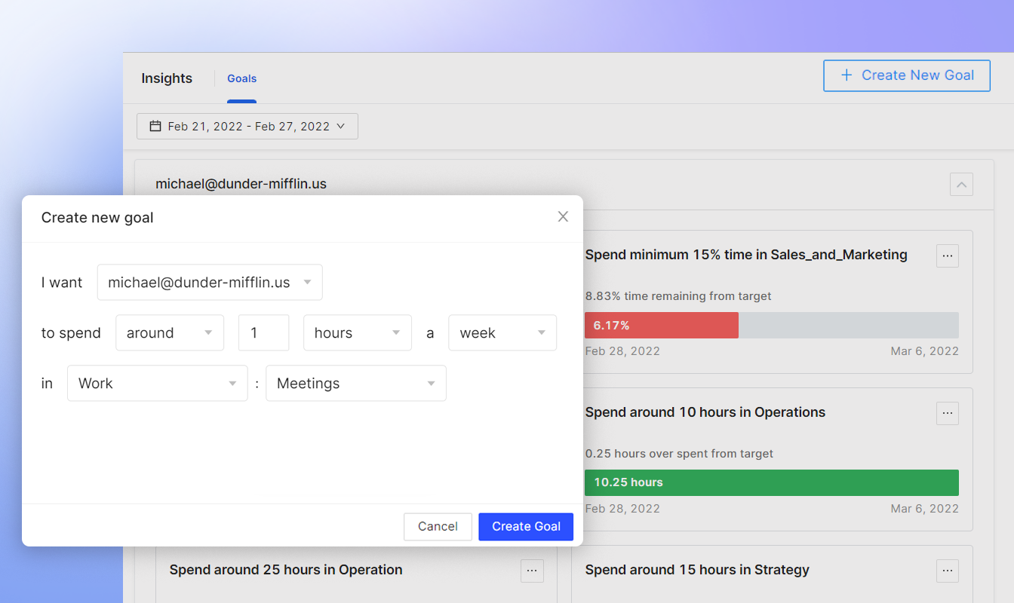
Task: Click the Cancel button
Action: (x=438, y=527)
